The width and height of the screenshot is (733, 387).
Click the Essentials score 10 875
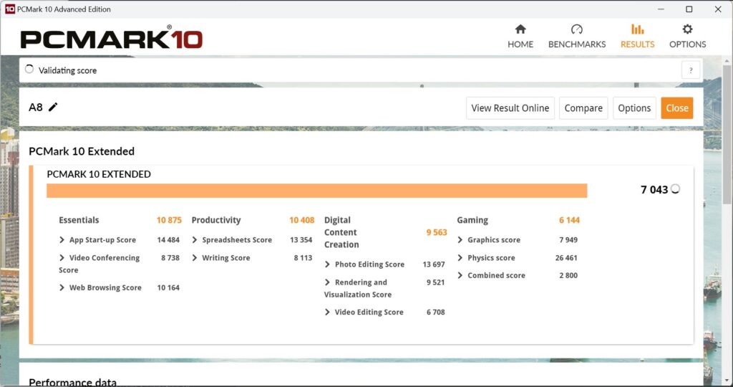(169, 220)
